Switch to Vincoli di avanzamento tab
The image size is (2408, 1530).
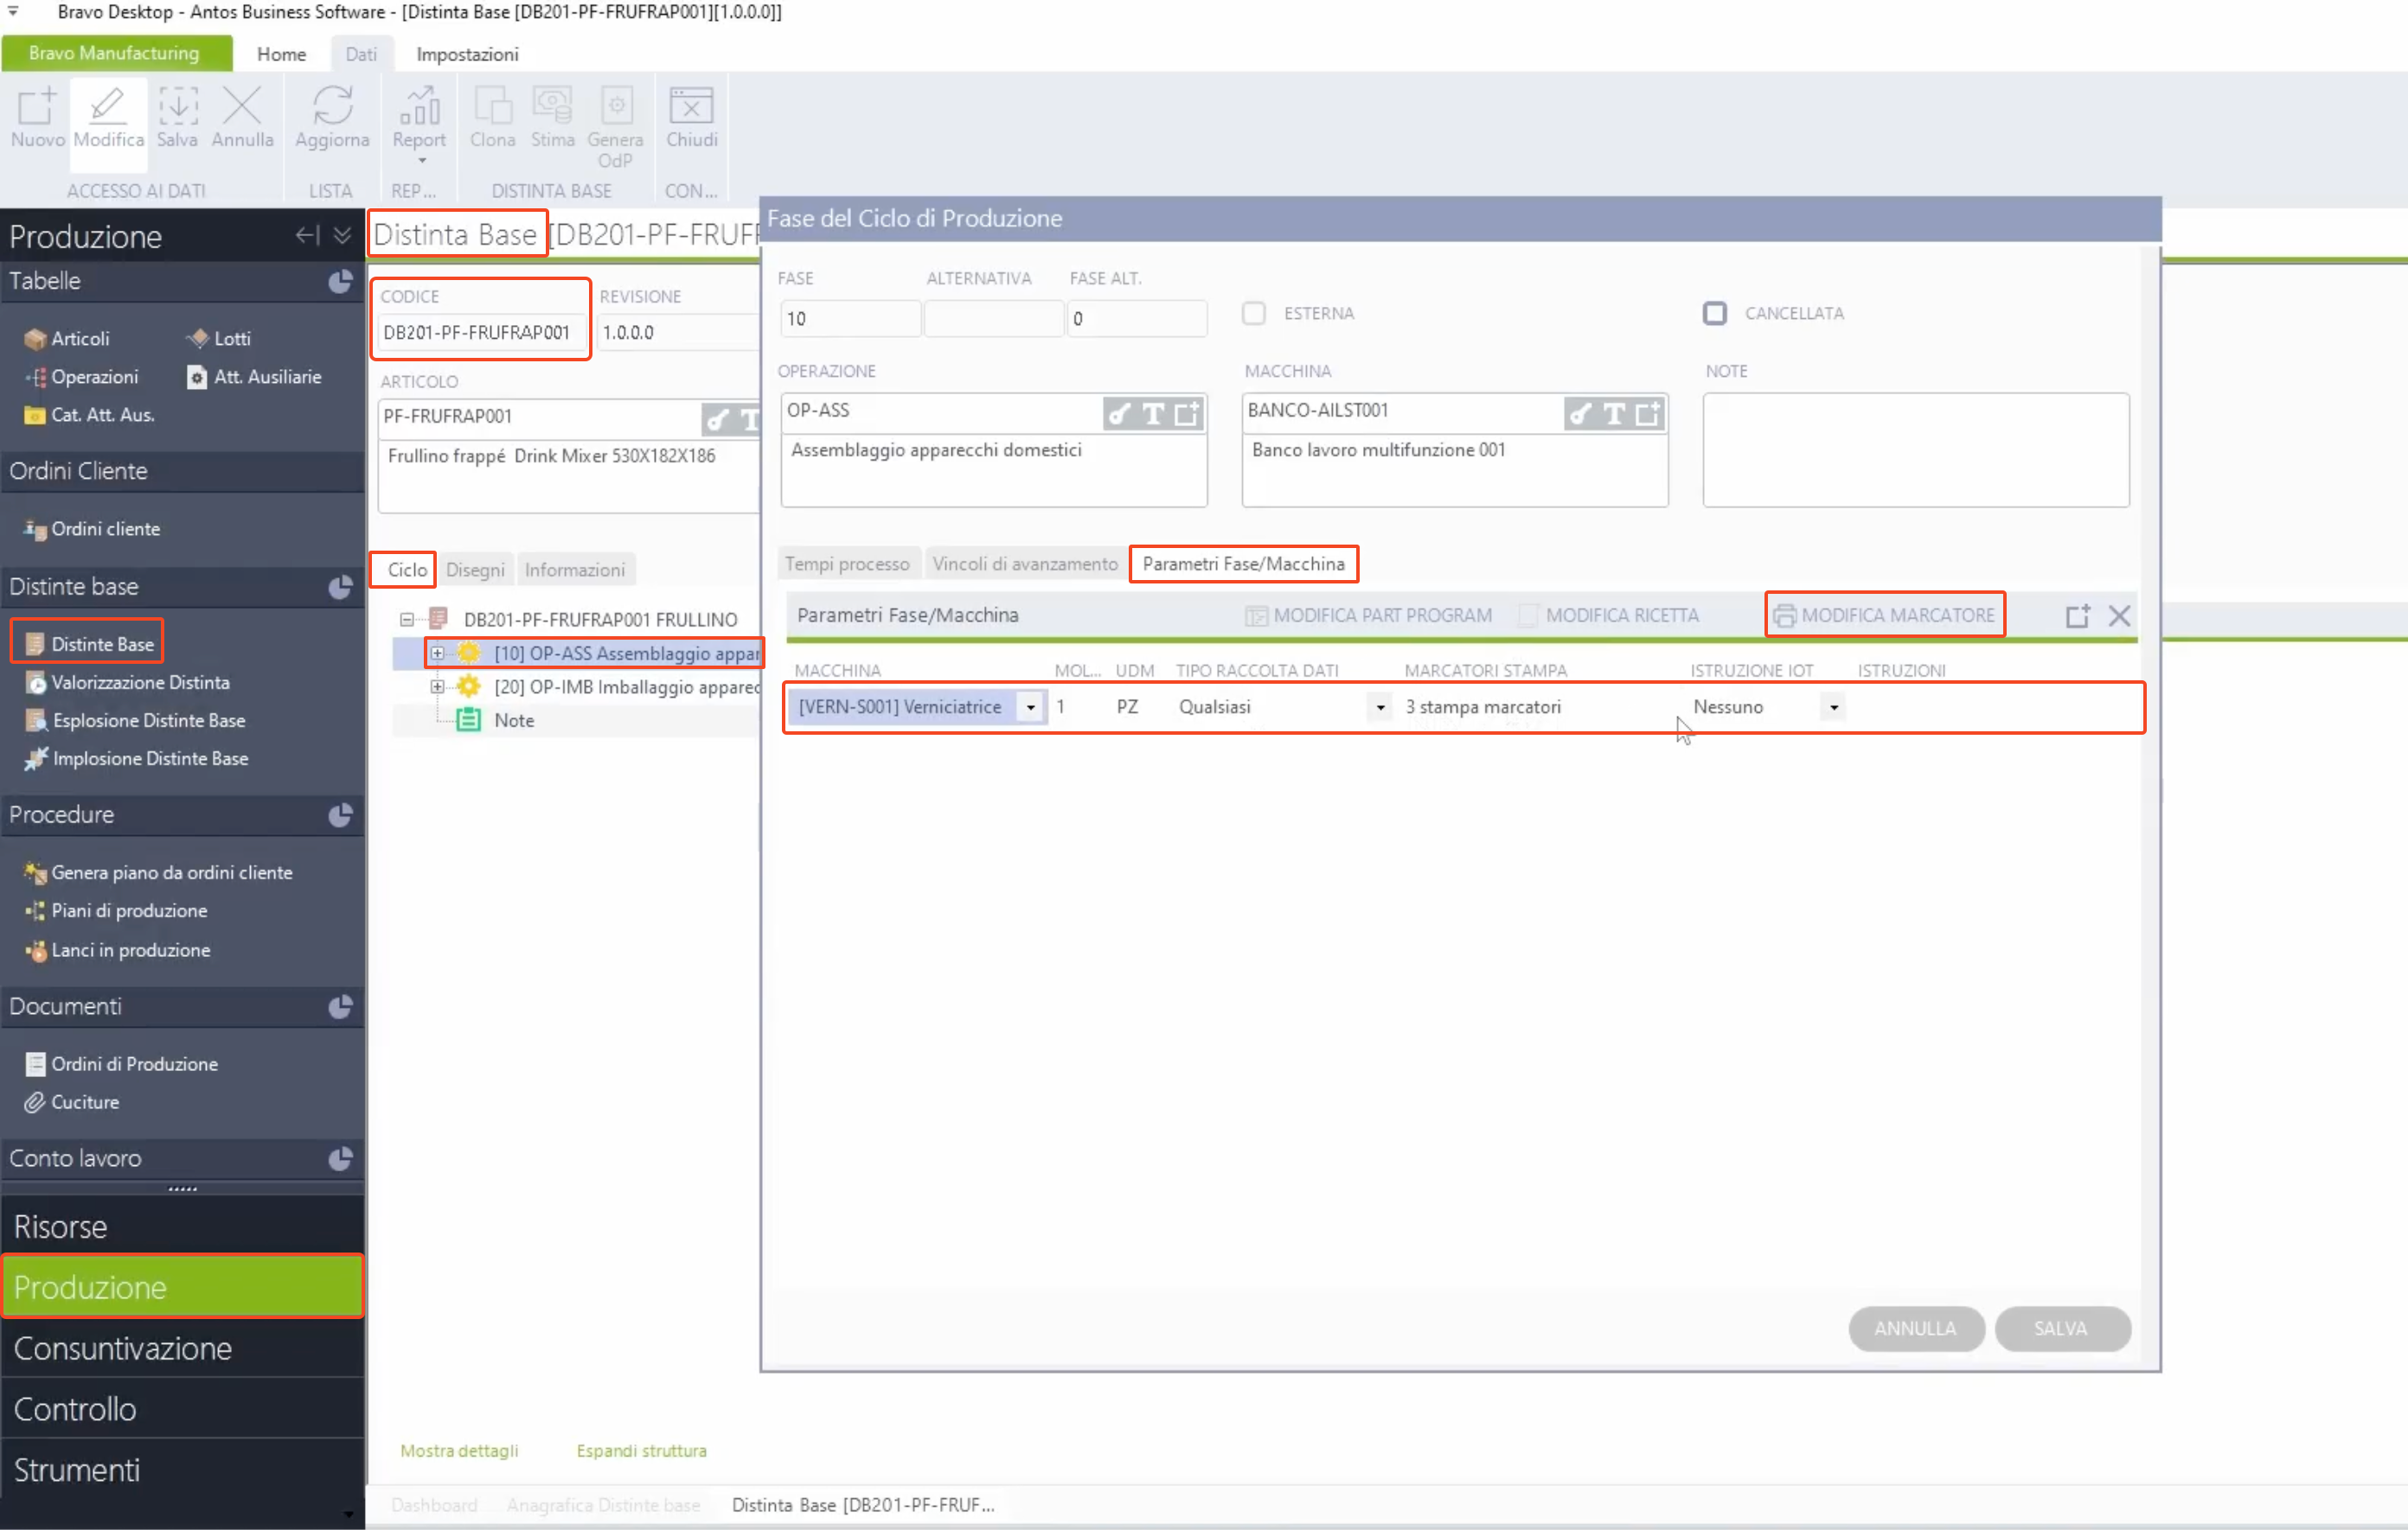[x=1025, y=564]
